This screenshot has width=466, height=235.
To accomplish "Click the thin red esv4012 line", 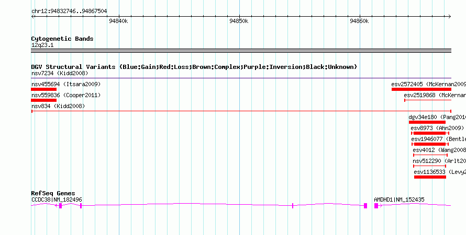I will coord(430,155).
